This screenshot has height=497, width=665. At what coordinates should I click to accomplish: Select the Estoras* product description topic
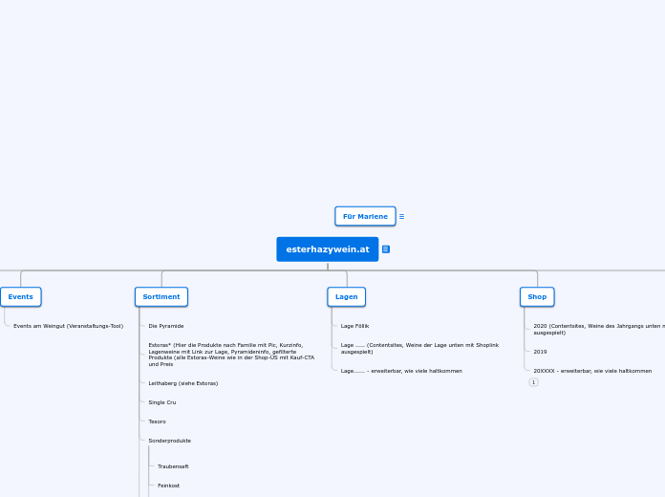click(231, 355)
